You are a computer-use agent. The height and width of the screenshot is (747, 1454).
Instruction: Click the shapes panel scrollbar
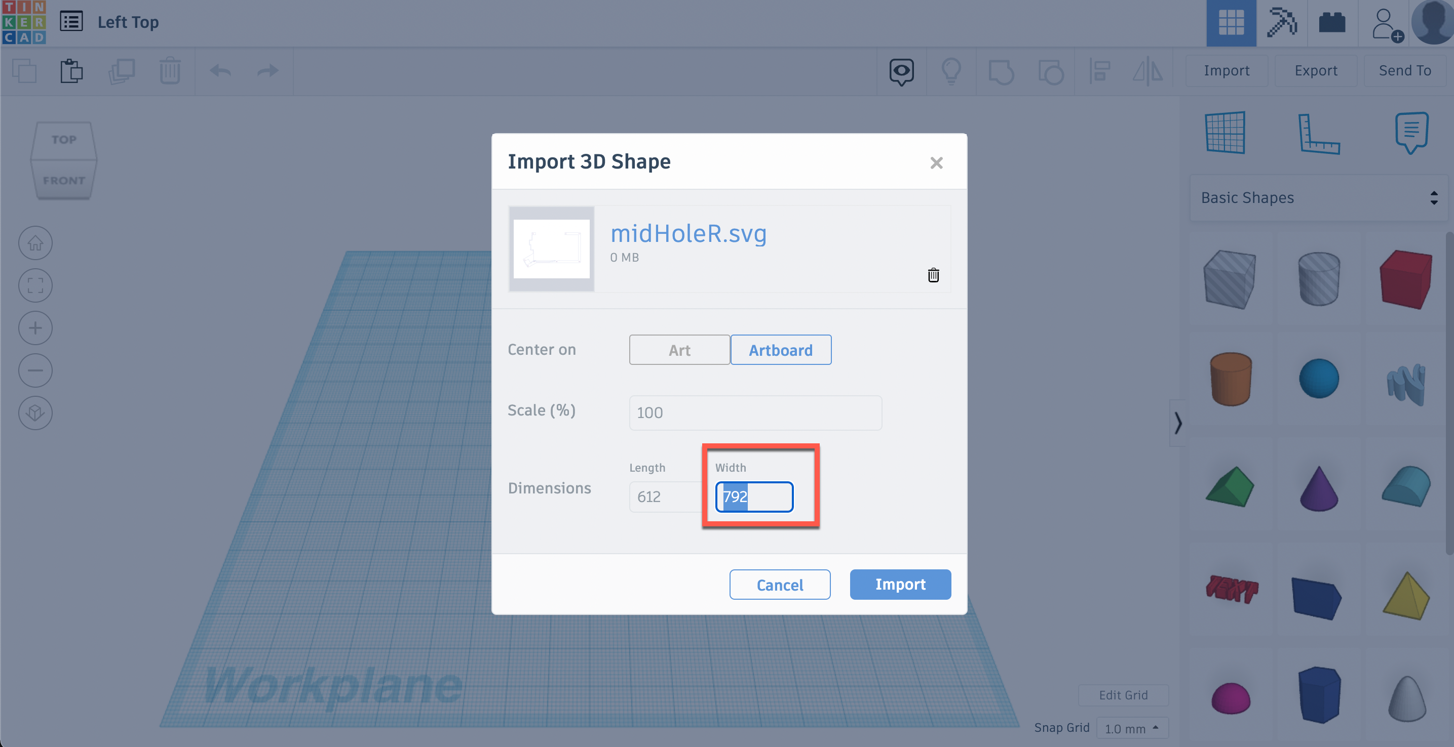pyautogui.click(x=1449, y=393)
